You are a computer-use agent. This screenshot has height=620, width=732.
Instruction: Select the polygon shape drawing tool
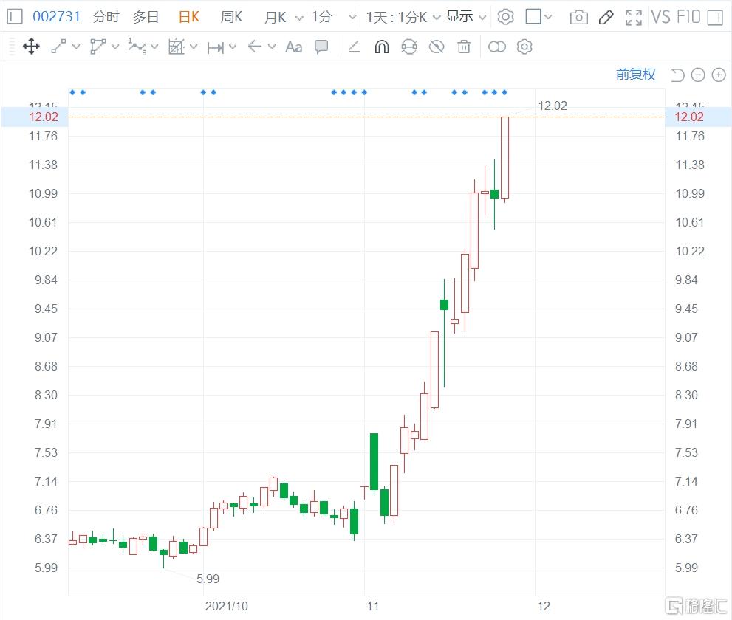[x=98, y=46]
